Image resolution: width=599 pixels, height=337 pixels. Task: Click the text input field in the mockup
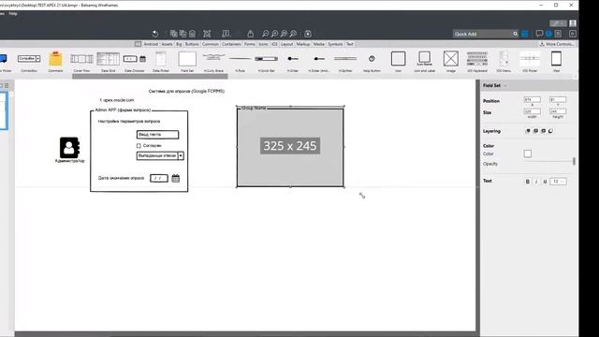click(157, 135)
